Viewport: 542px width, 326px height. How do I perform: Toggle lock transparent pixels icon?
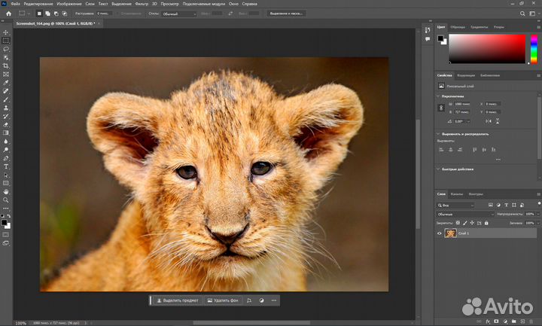[458, 223]
